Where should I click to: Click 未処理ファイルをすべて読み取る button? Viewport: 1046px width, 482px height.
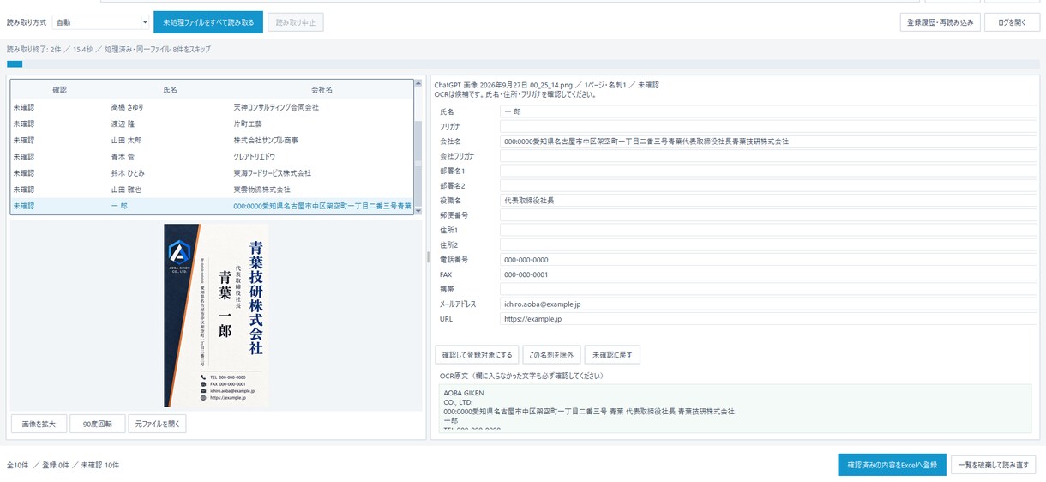pyautogui.click(x=208, y=22)
